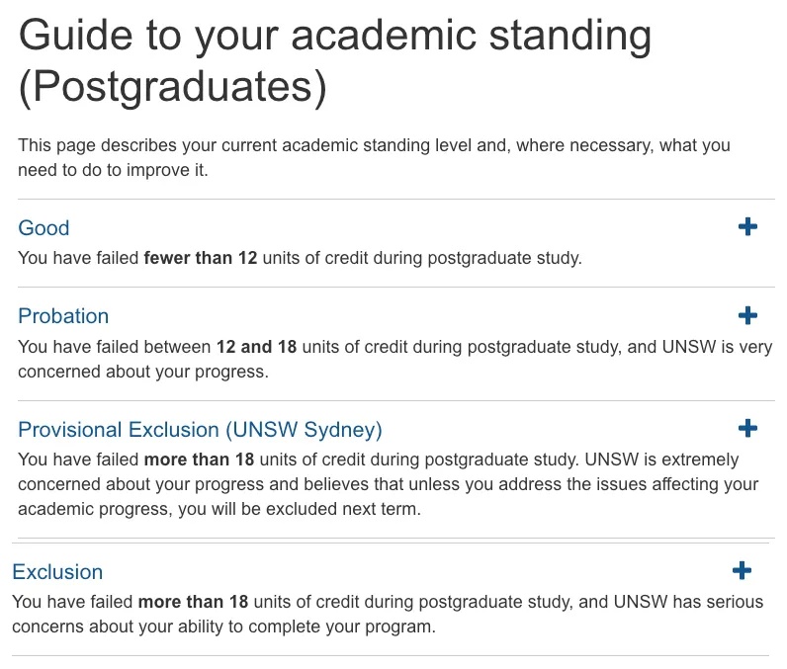The height and width of the screenshot is (669, 787).
Task: Click bold text 'fewer than 12'
Action: [201, 258]
